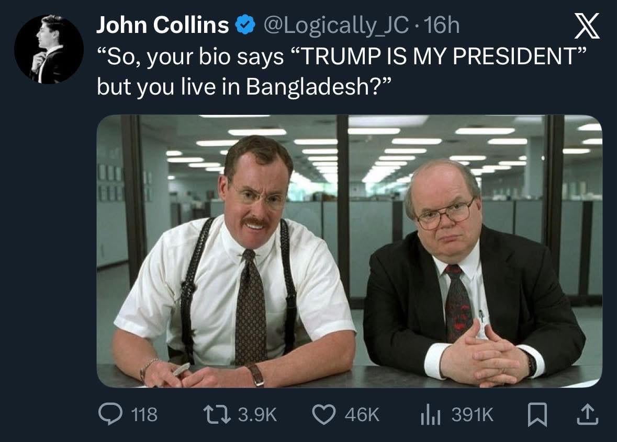617x442 pixels.
Task: Click the blue verified badge
Action: tap(245, 25)
